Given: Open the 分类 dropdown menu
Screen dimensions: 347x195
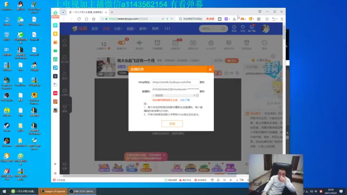Looking at the screenshot, I should (118, 29).
